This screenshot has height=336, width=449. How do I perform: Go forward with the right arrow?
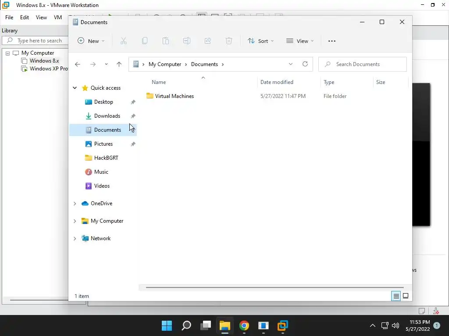[93, 64]
